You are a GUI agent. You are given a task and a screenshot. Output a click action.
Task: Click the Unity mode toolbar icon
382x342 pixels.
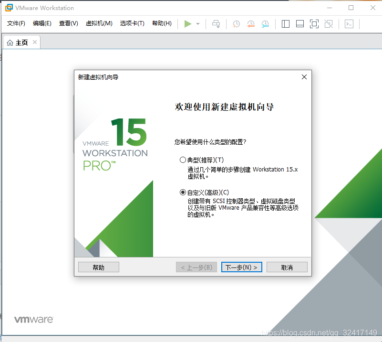pyautogui.click(x=329, y=24)
